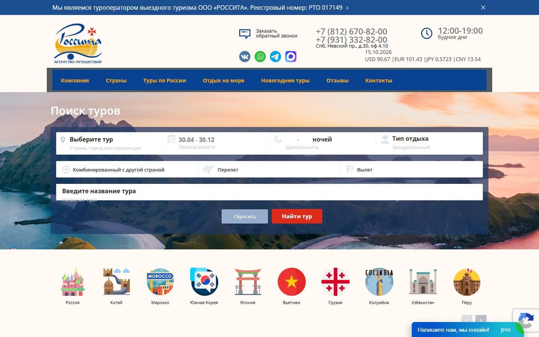Open the departure period date picker

pyautogui.click(x=216, y=143)
